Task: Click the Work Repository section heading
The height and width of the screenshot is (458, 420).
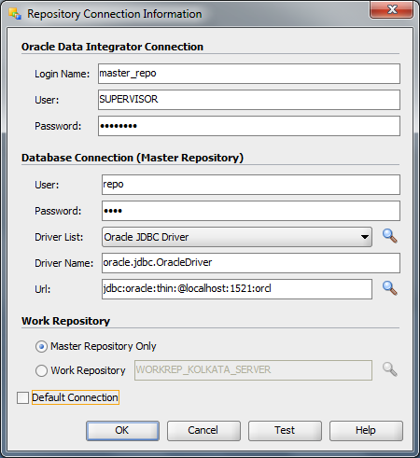Action: (x=65, y=321)
